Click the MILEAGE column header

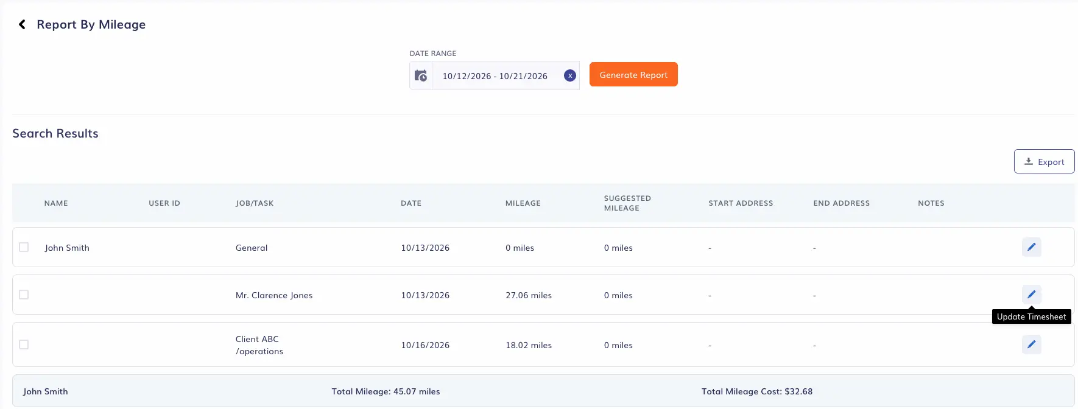[x=523, y=203]
